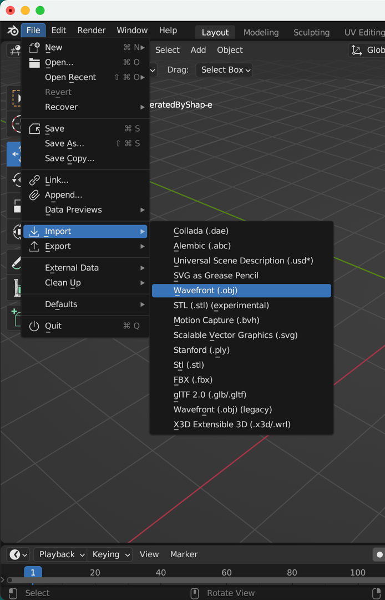Viewport: 385px width, 600px height.
Task: Click the mouse icon beside Rotate View
Action: tap(194, 593)
